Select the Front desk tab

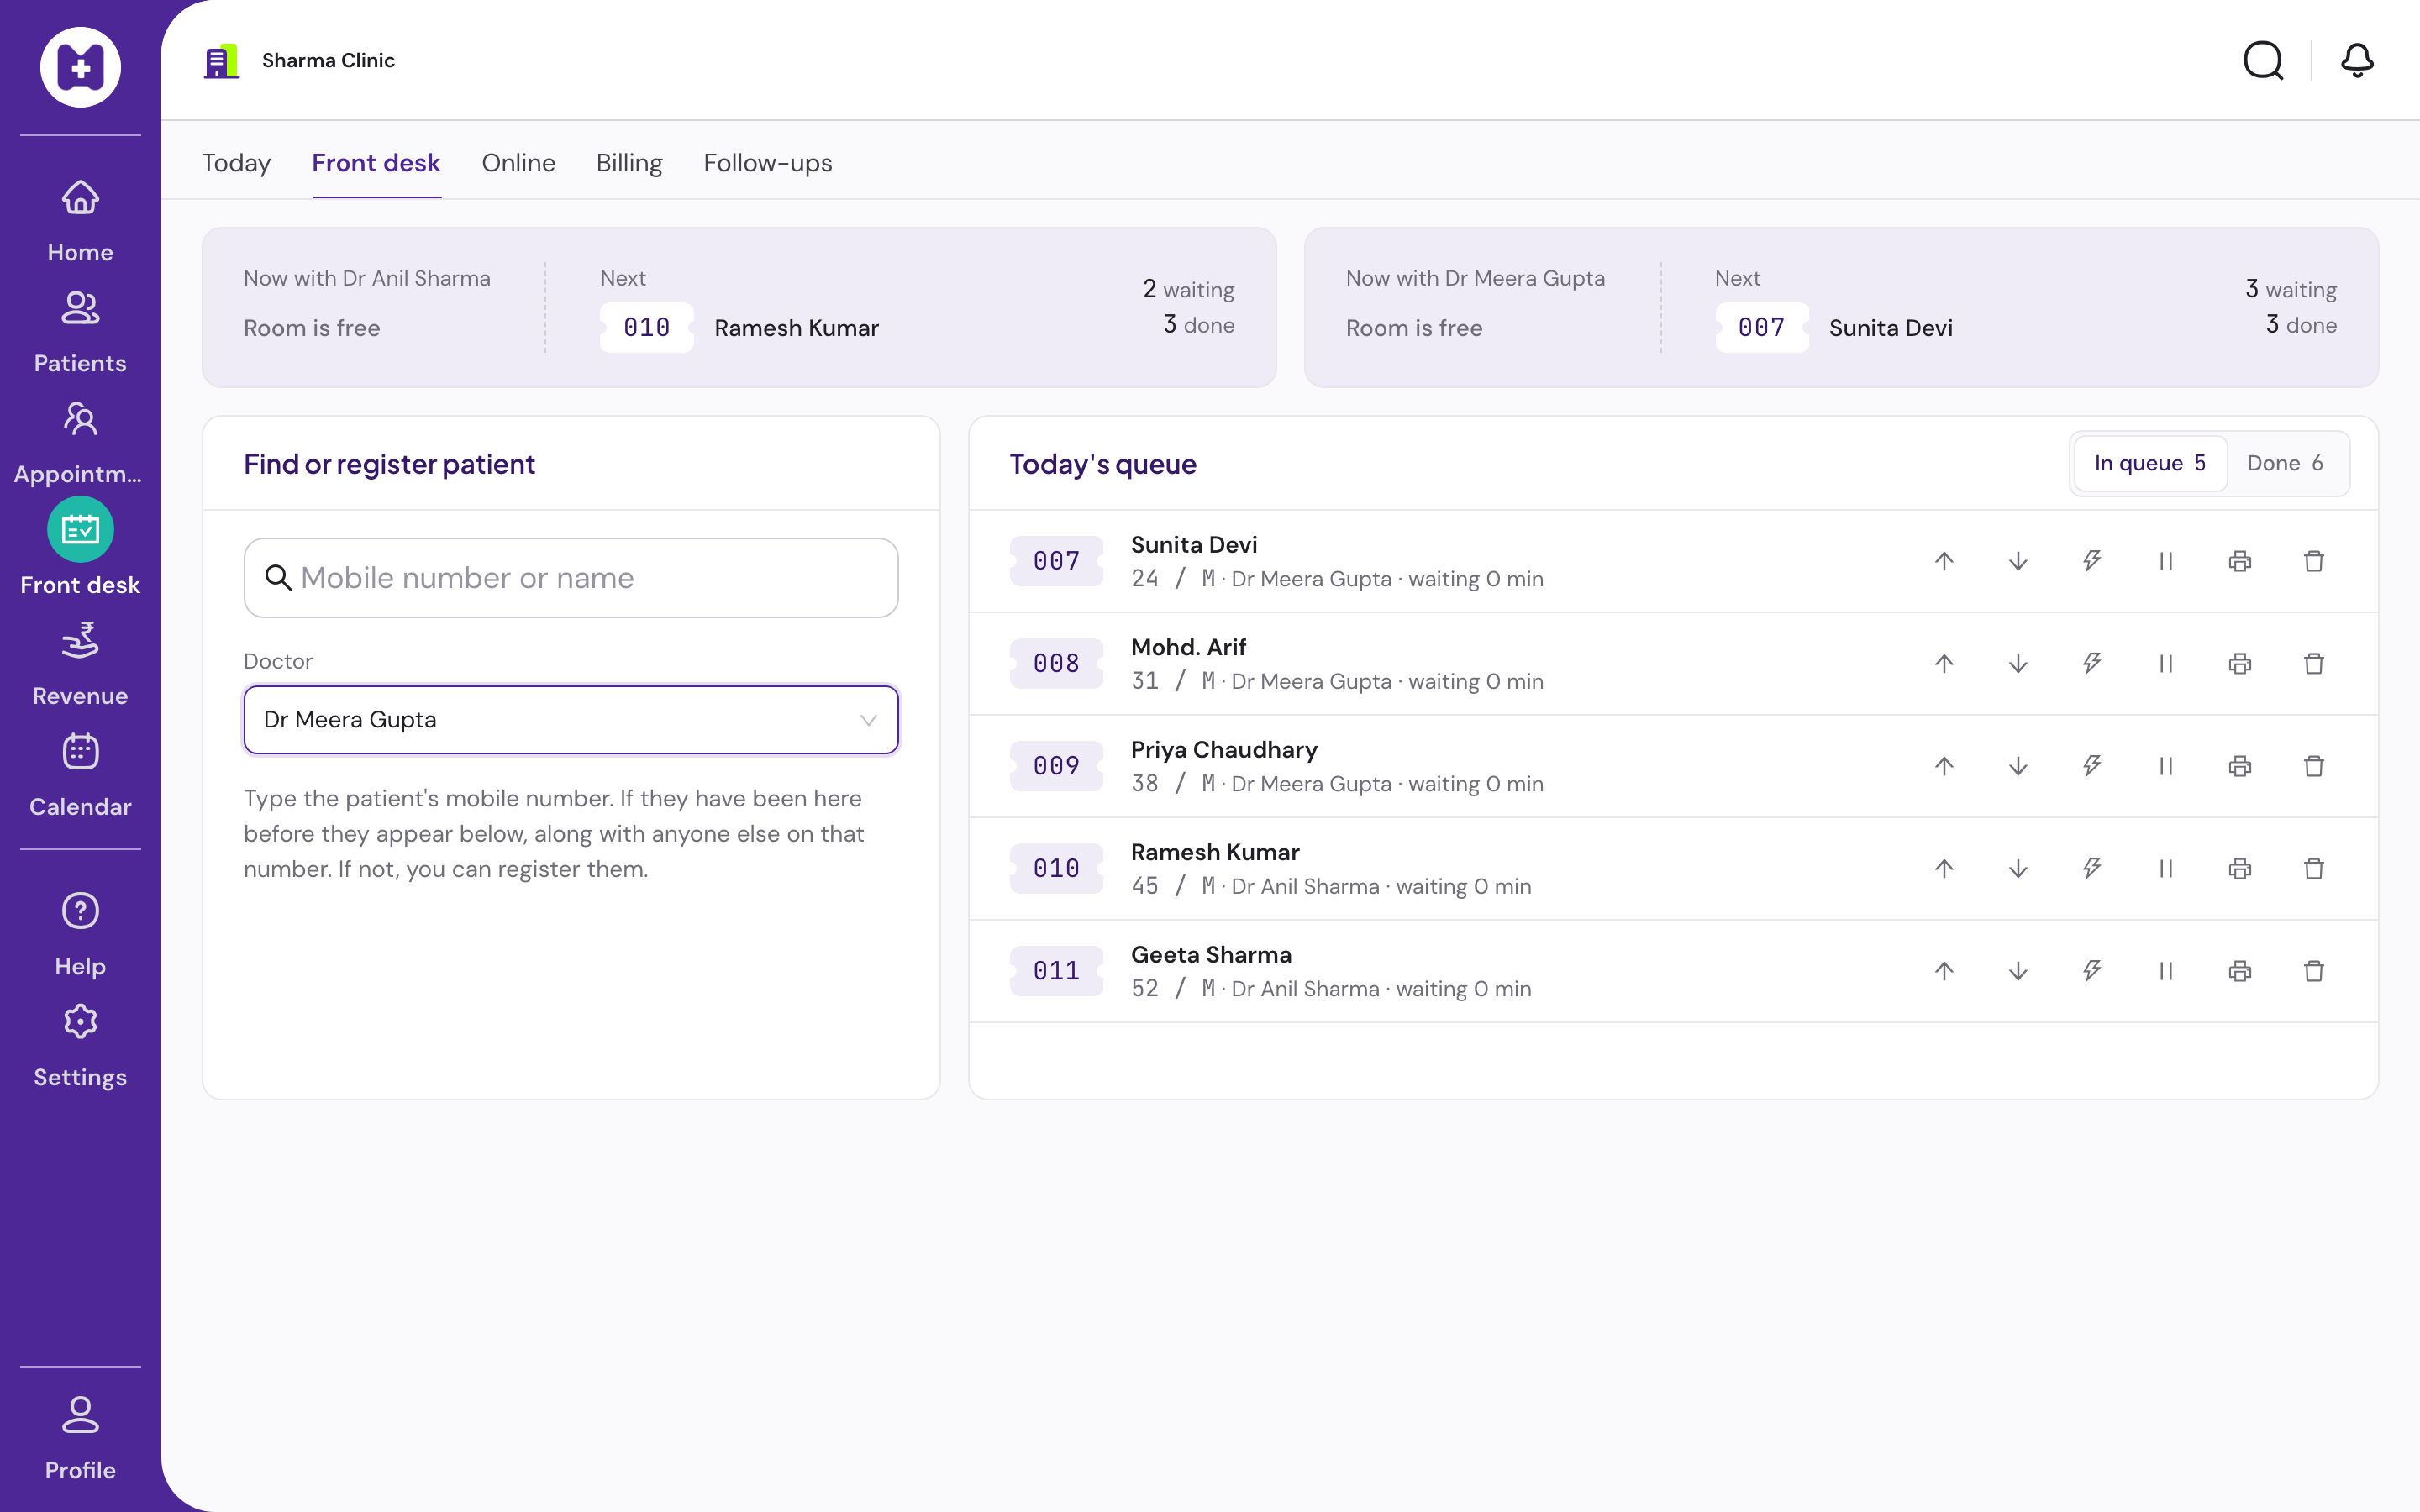coord(376,163)
